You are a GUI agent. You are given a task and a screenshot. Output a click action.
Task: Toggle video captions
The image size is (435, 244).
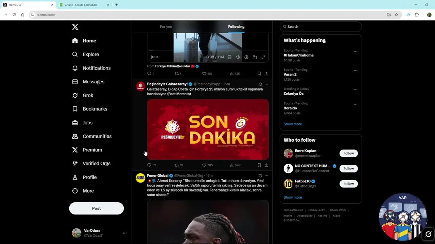pyautogui.click(x=229, y=57)
